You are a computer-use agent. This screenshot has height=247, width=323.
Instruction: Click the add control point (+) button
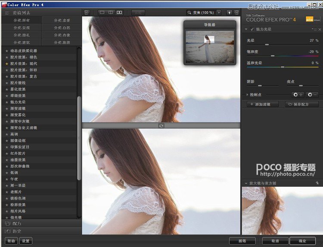point(298,94)
